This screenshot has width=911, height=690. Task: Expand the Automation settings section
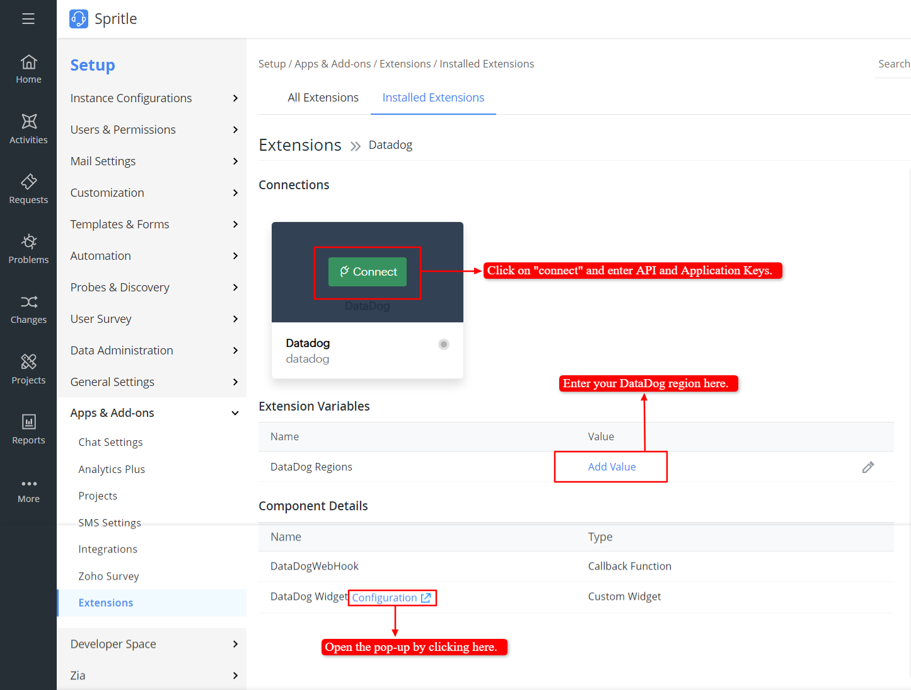click(154, 256)
